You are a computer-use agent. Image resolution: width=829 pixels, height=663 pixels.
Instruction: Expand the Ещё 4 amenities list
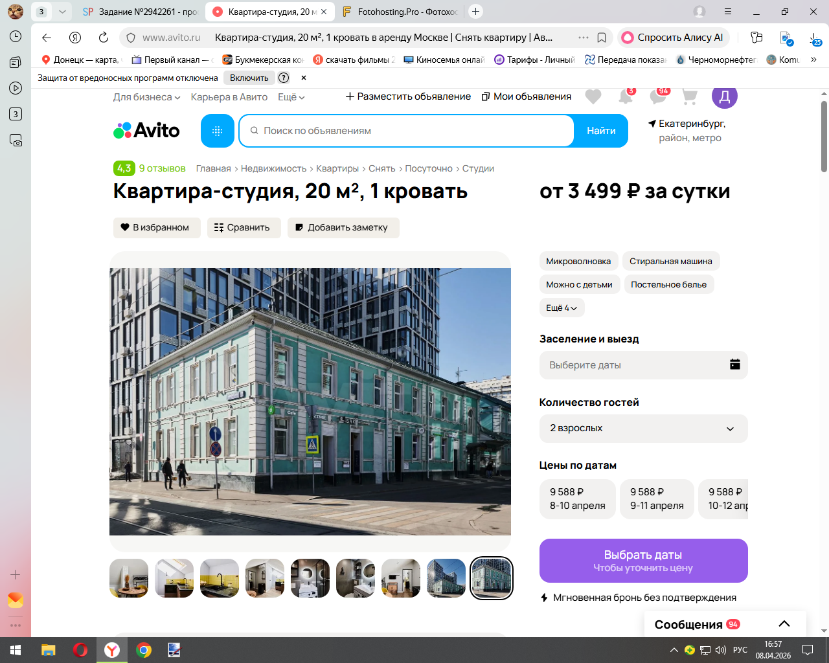(562, 308)
